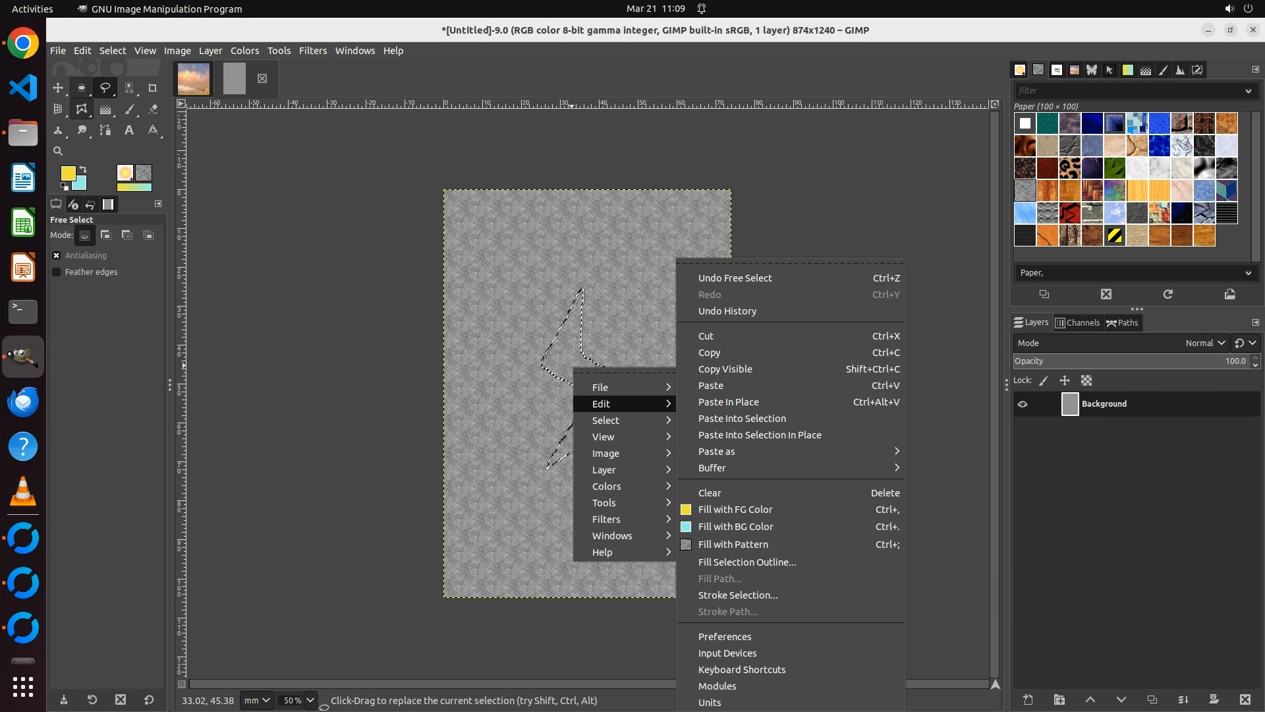The width and height of the screenshot is (1265, 712).
Task: Select the Eraser tool
Action: (x=153, y=109)
